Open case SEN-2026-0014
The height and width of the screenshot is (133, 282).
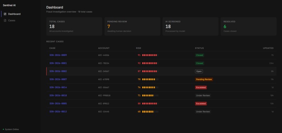coord(58,87)
